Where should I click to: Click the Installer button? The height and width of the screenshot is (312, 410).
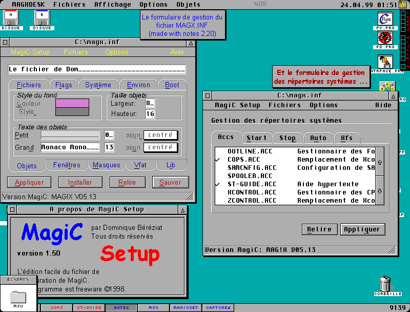point(80,182)
